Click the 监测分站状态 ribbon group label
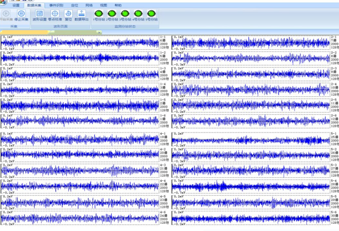The height and width of the screenshot is (231, 339). tap(125, 26)
